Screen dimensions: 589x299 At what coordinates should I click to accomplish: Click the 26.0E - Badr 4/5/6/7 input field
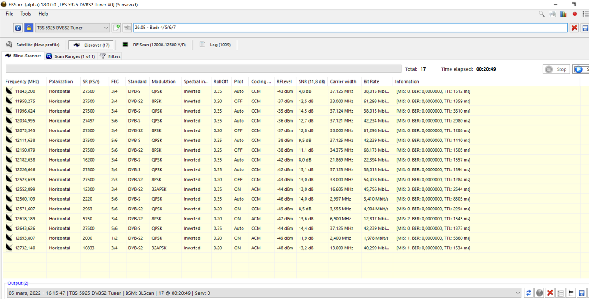[350, 28]
